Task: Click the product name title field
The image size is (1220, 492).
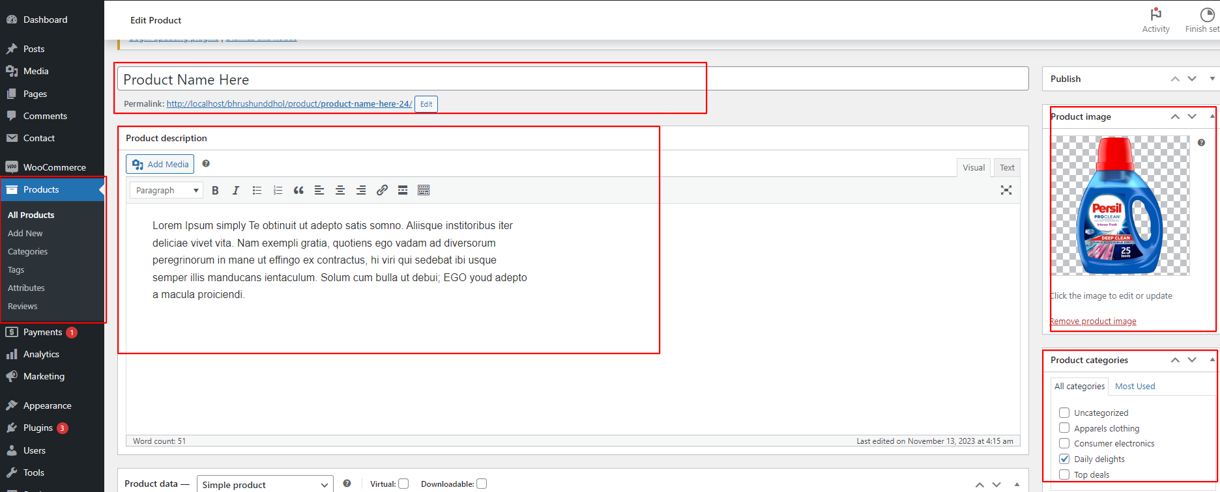Action: pos(411,79)
